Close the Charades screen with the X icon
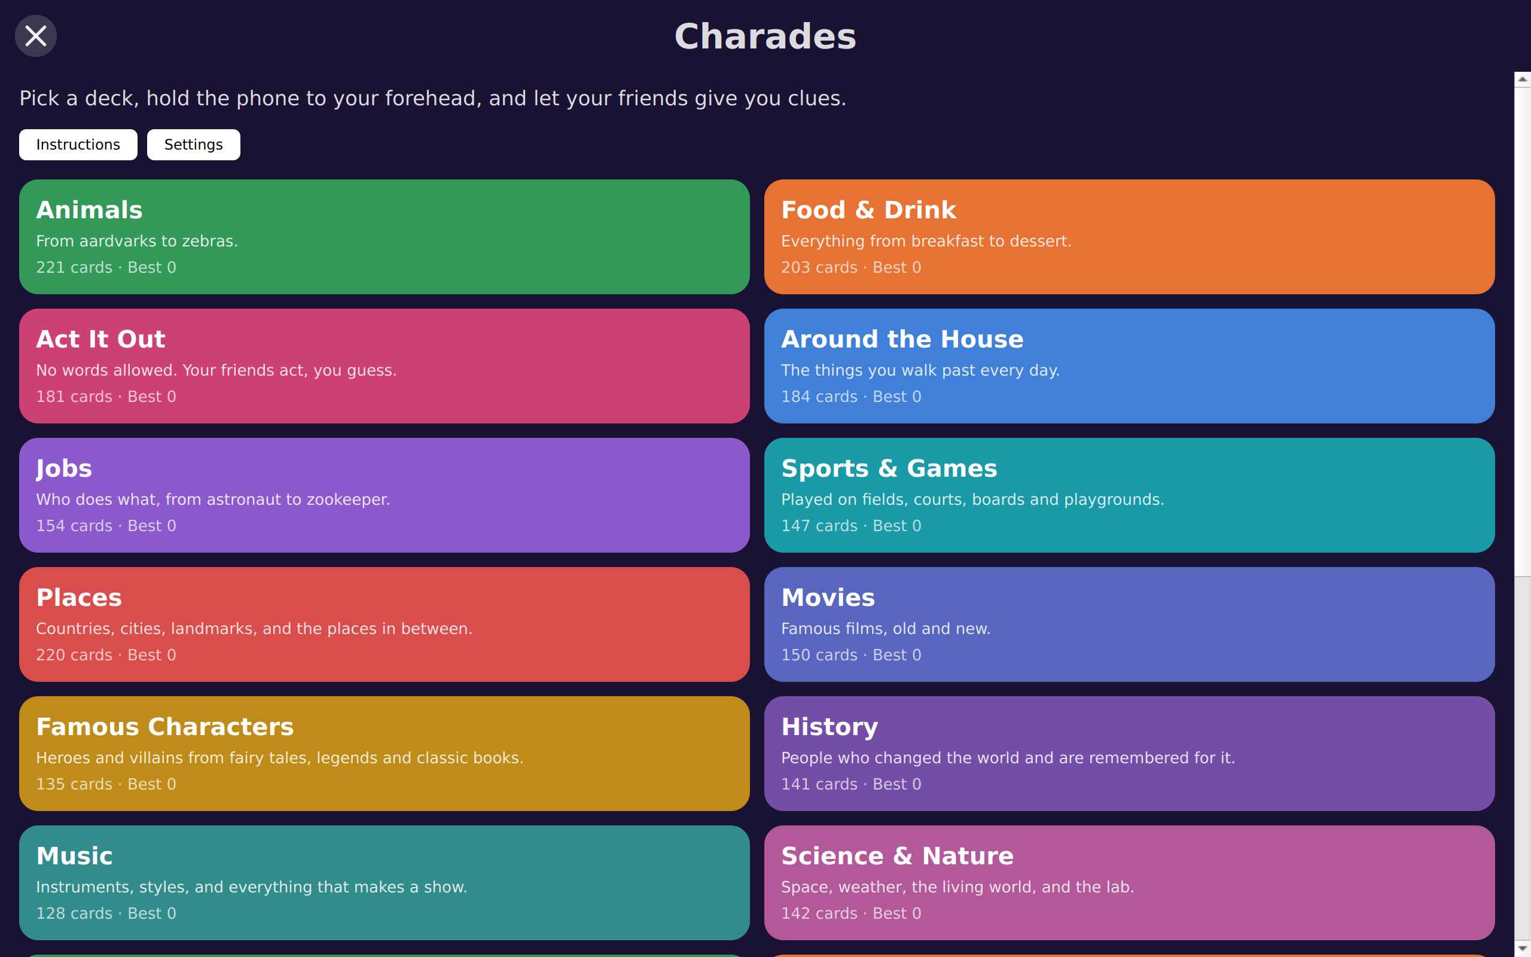The width and height of the screenshot is (1531, 957). [x=36, y=36]
